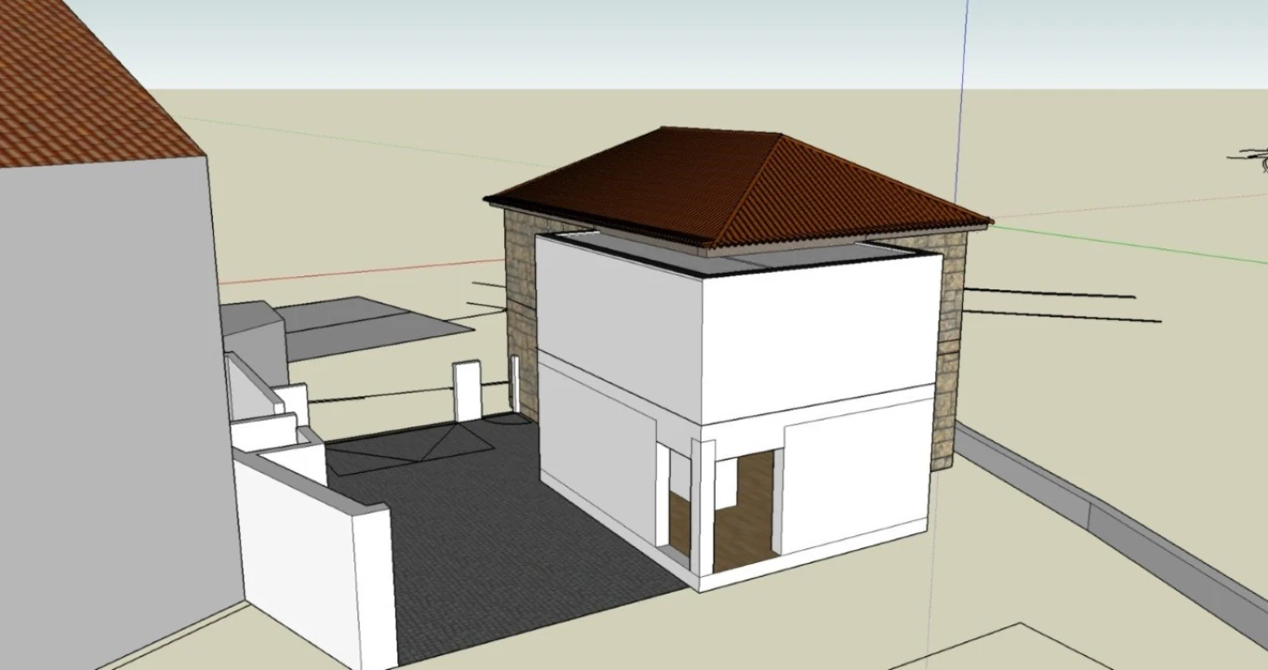This screenshot has width=1268, height=670.
Task: Select the black guide lines right of house
Action: [x=1061, y=305]
